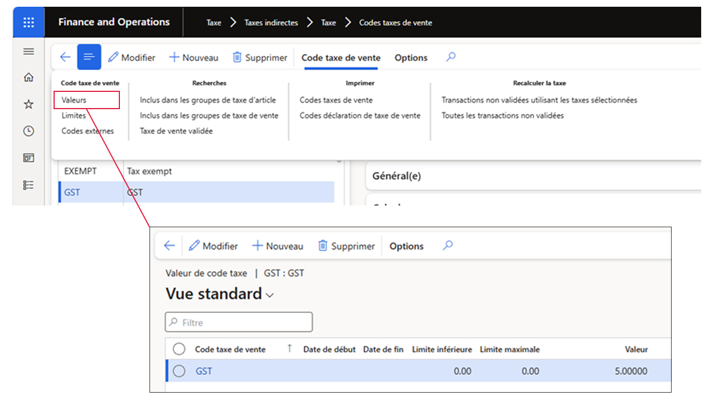Click Limite inférieure column header

click(442, 349)
